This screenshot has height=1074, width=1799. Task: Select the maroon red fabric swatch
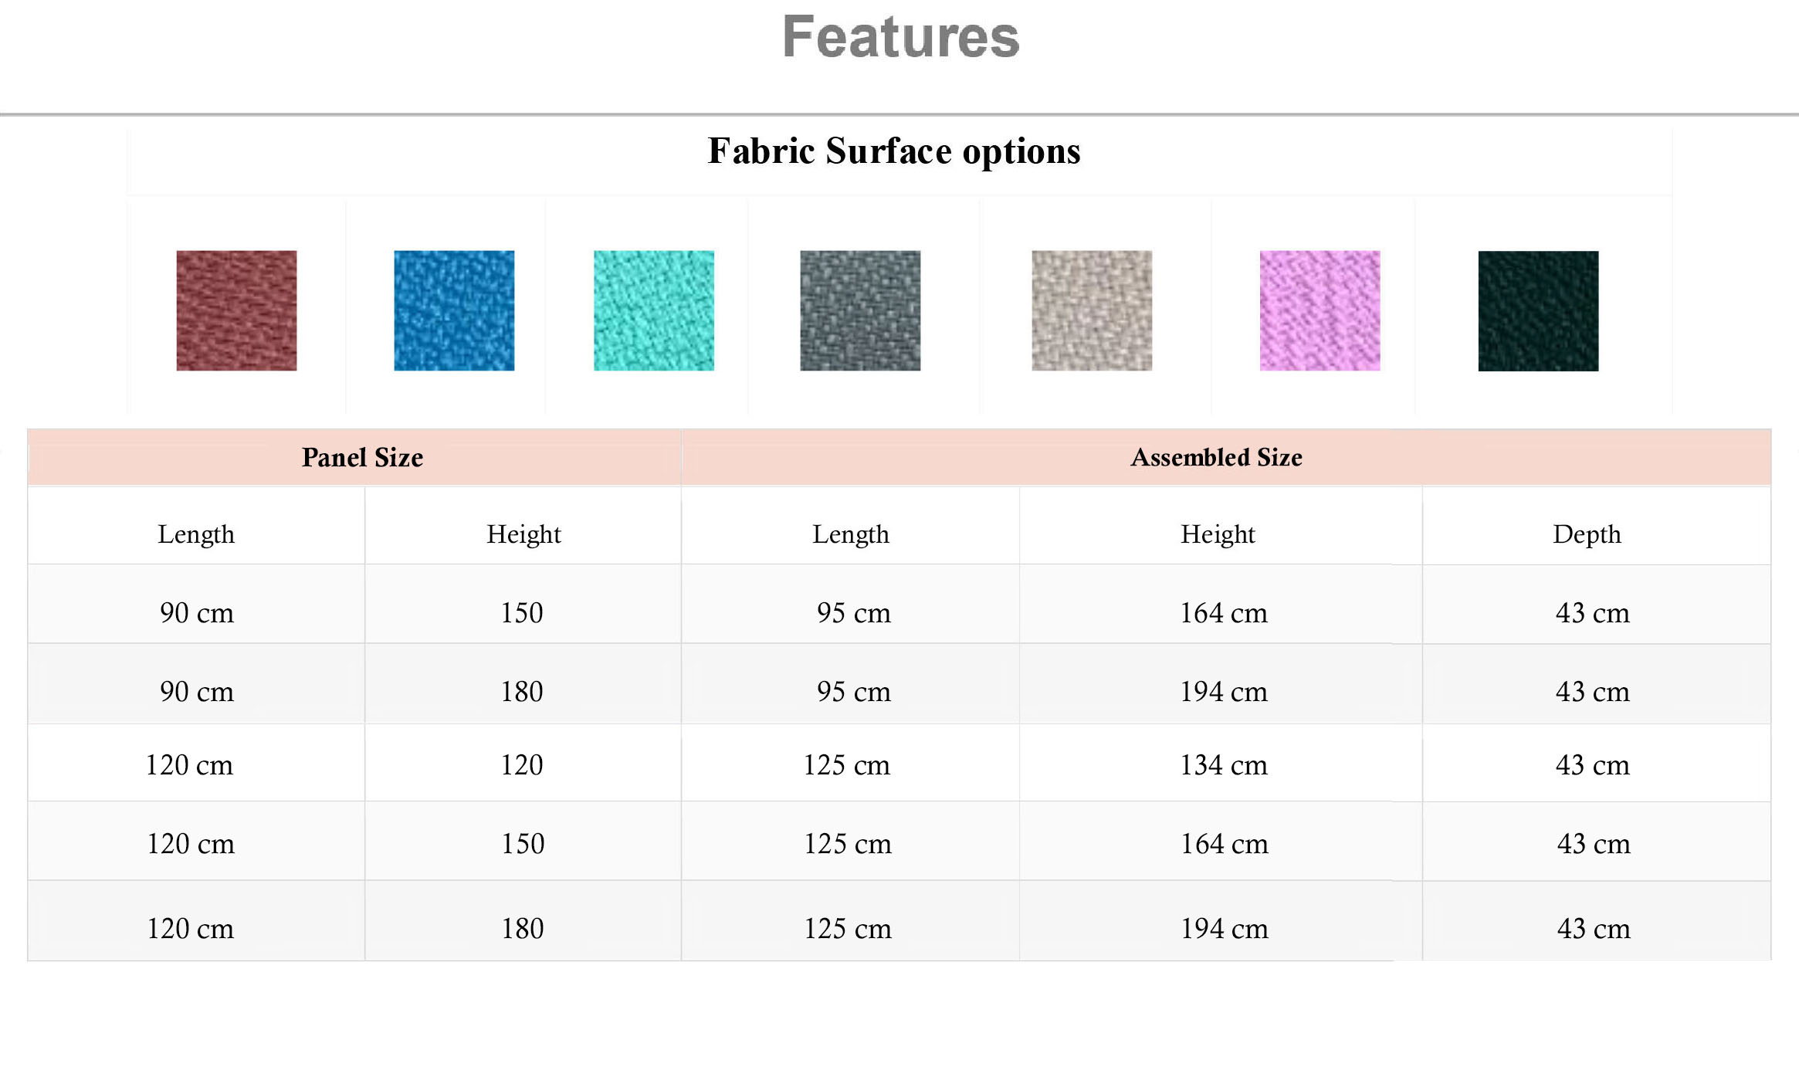[236, 310]
